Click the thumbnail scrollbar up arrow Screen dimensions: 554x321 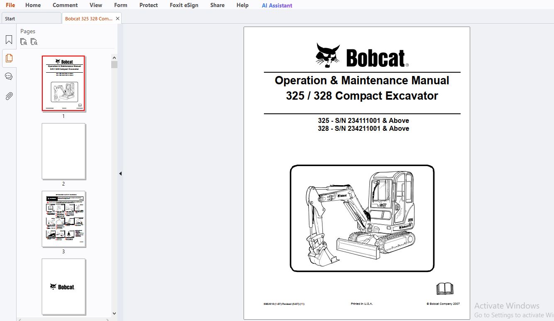click(x=114, y=57)
